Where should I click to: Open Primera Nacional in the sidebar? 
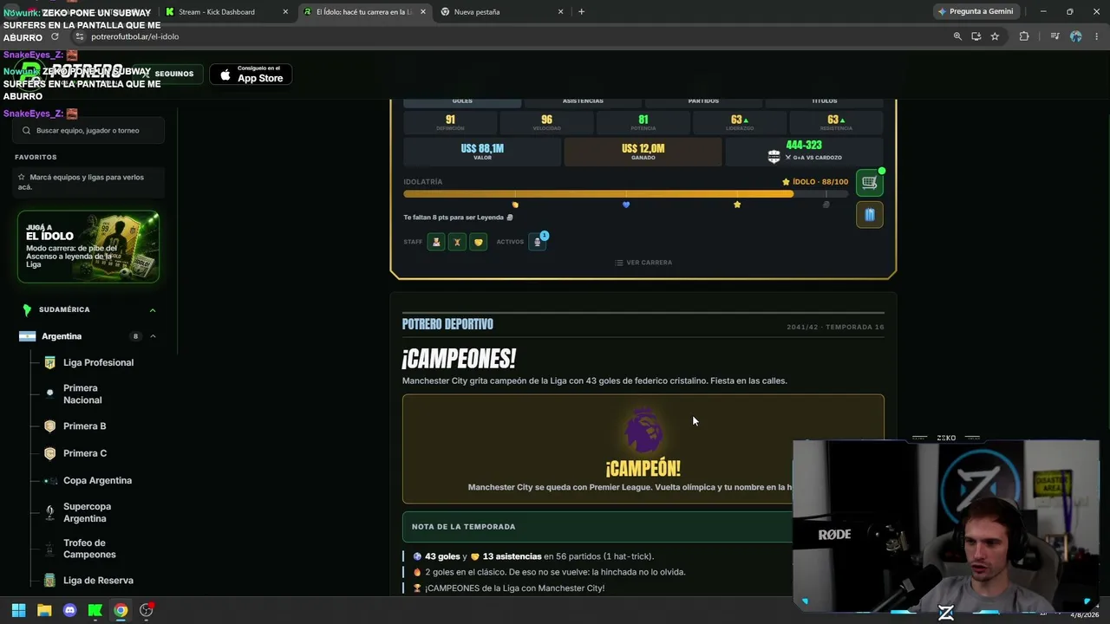pyautogui.click(x=82, y=394)
